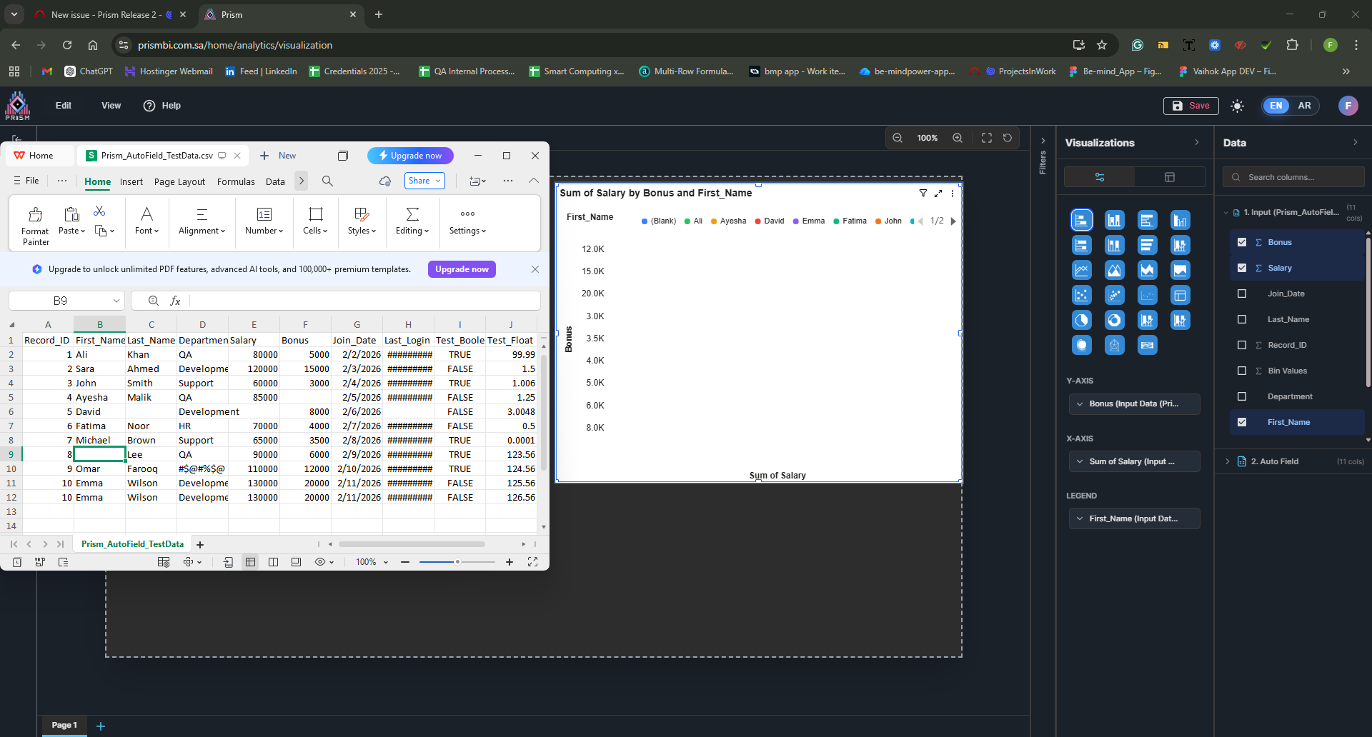1372x737 pixels.
Task: Select the pie chart visualization
Action: tap(1082, 321)
